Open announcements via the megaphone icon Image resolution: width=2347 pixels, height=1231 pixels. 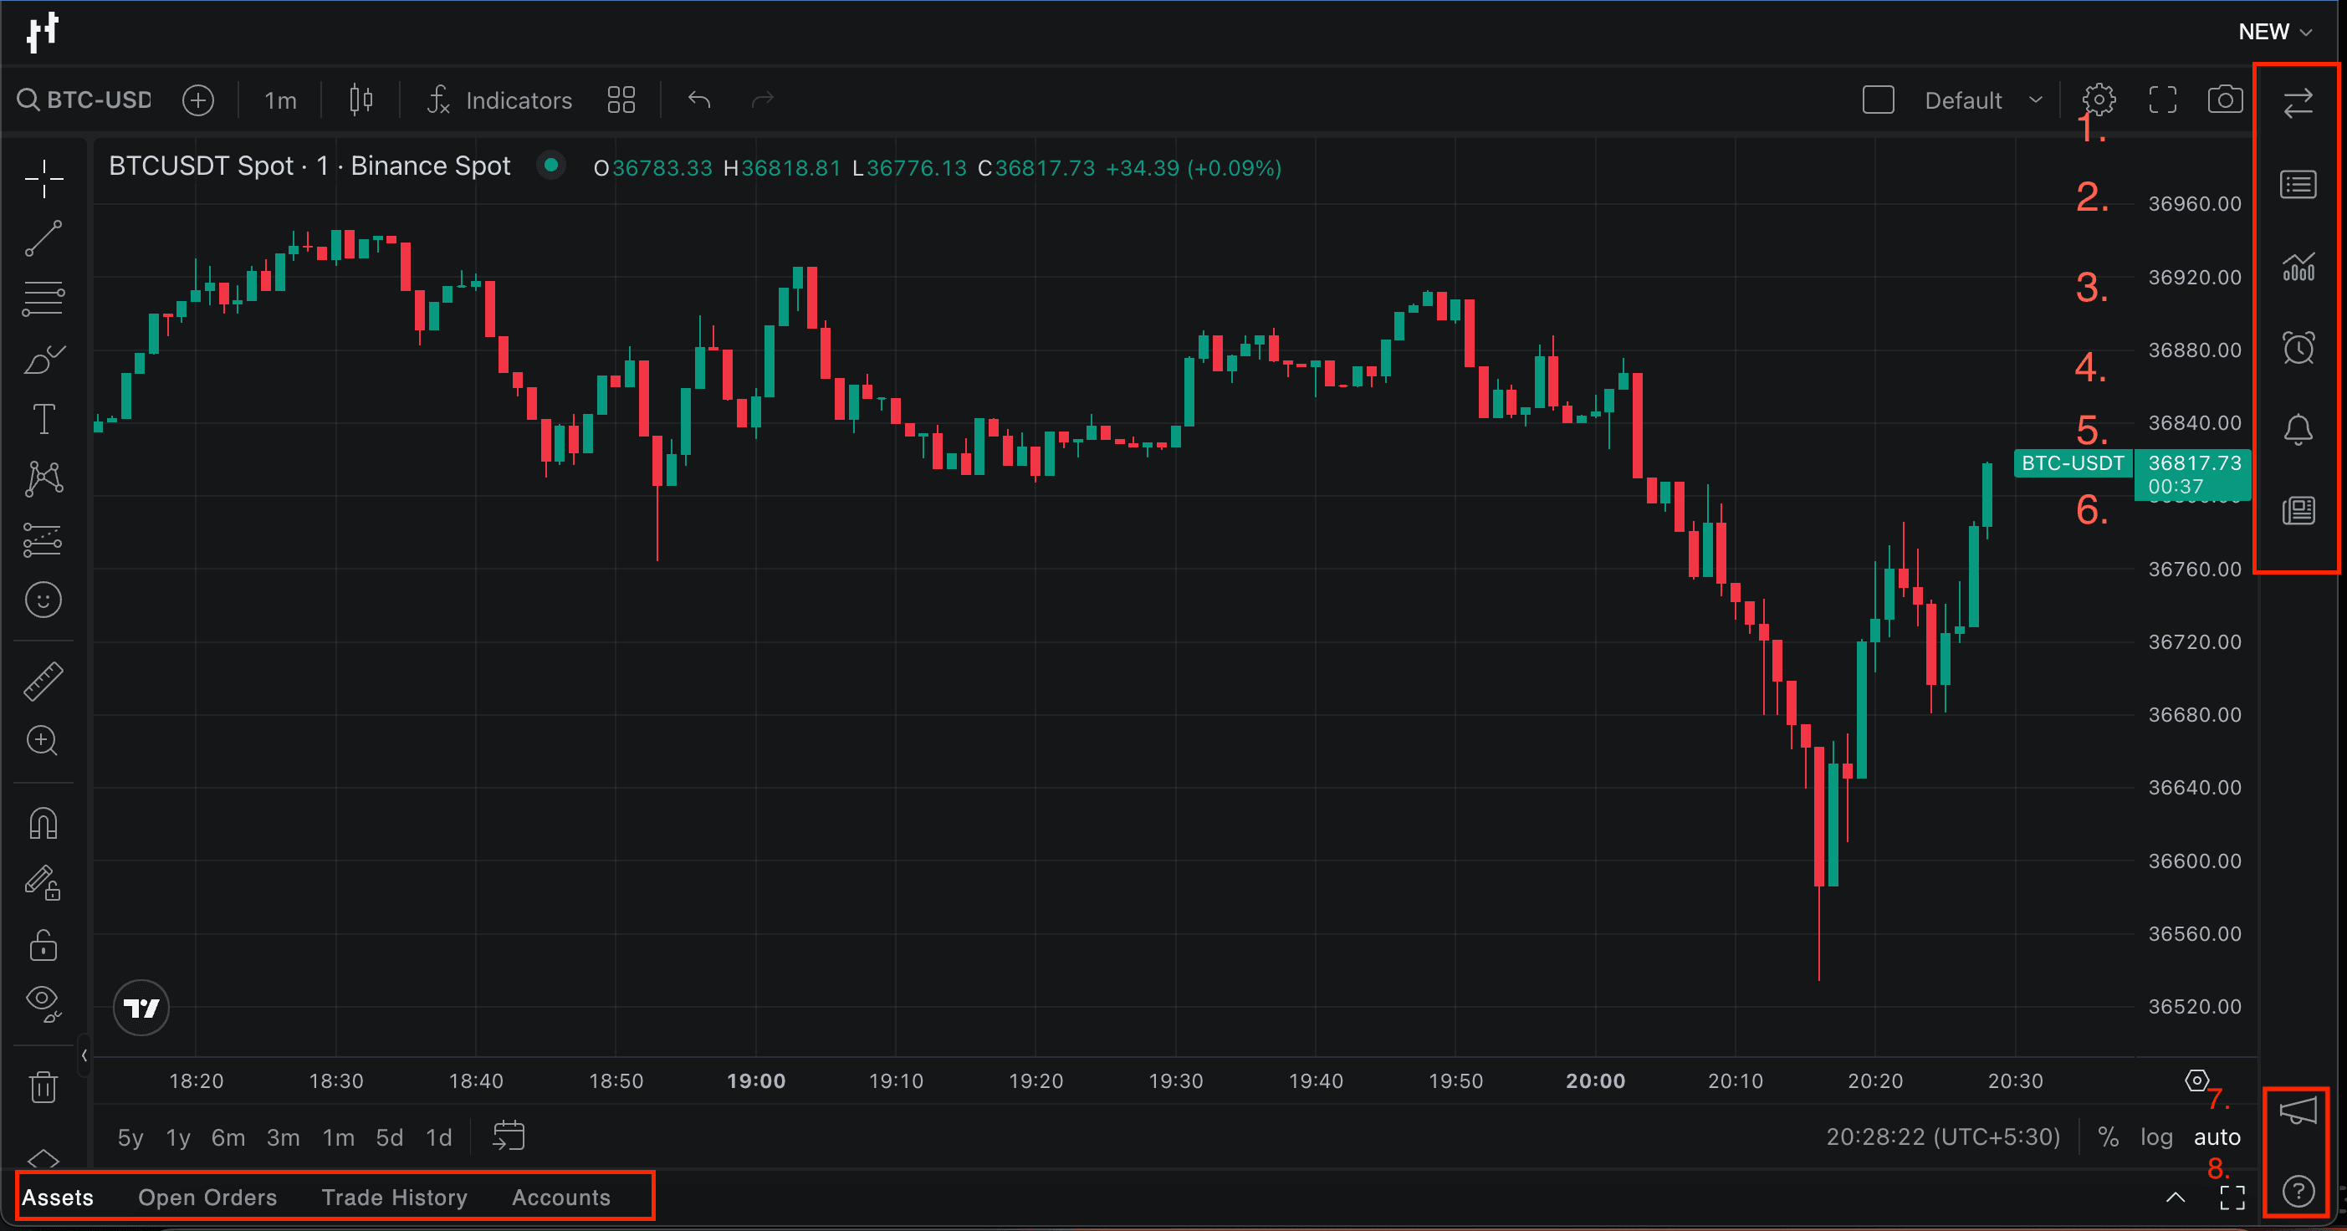tap(2299, 1110)
